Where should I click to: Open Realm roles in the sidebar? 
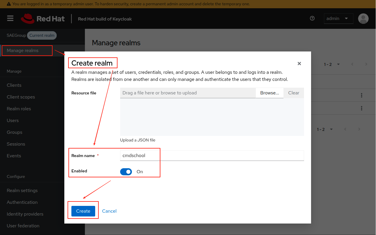(19, 109)
